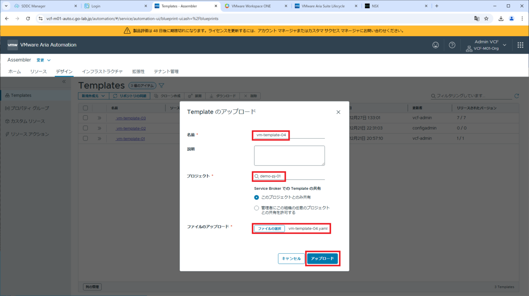The width and height of the screenshot is (529, 296).
Task: Open the vm-template-01 link
Action: click(x=130, y=138)
